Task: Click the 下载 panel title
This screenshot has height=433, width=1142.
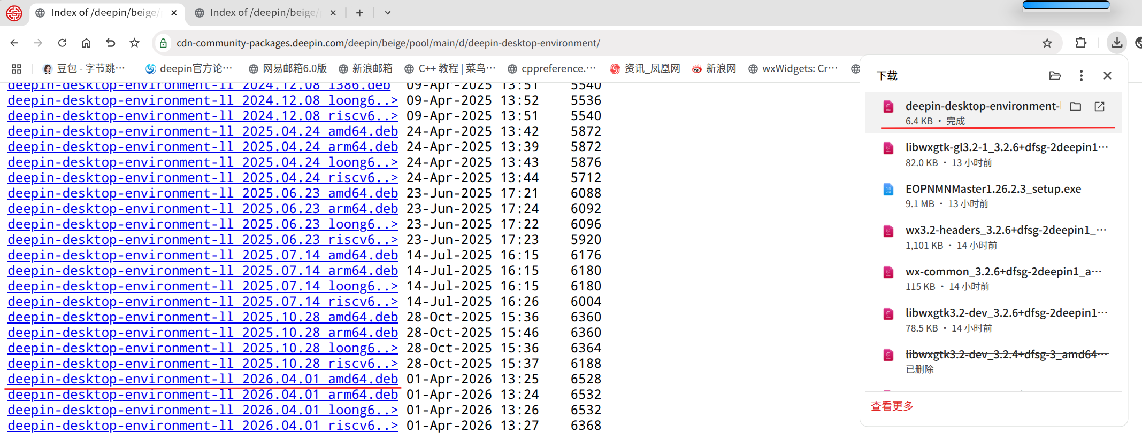Action: click(x=887, y=76)
